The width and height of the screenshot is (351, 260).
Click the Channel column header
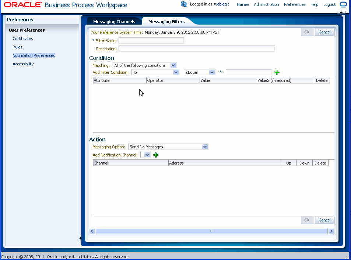(131, 163)
